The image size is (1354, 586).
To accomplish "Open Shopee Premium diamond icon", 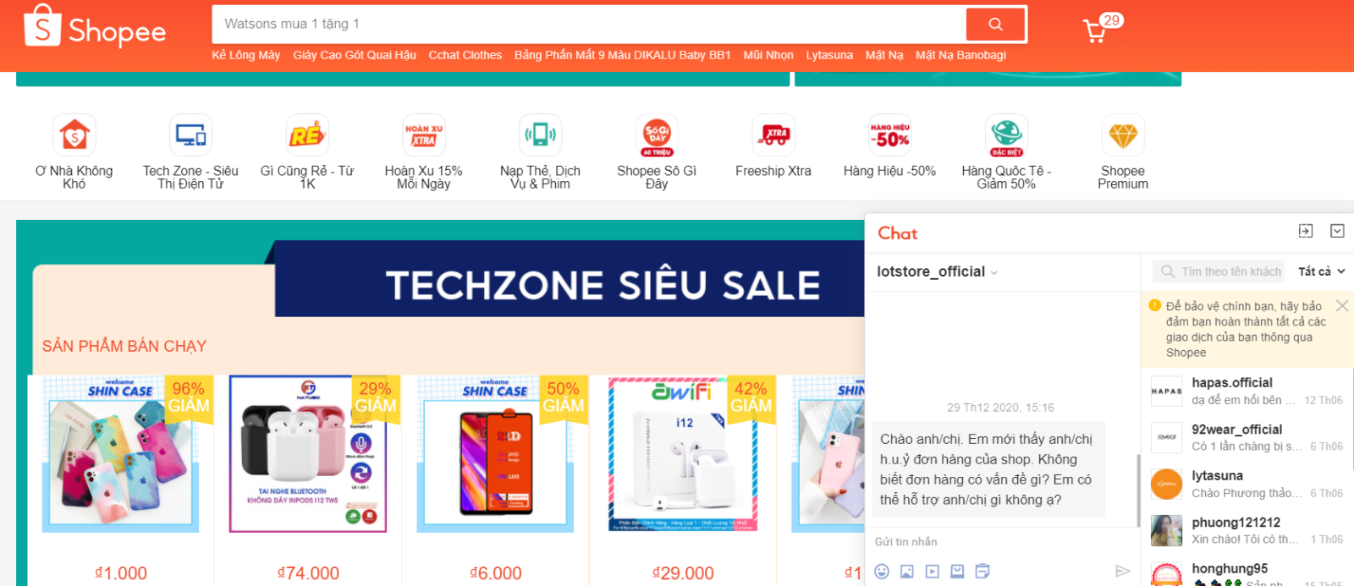I will coord(1123,135).
